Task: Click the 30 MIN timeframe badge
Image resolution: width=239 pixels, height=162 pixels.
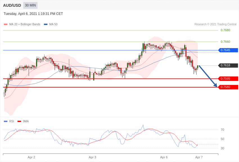Action: coord(30,5)
